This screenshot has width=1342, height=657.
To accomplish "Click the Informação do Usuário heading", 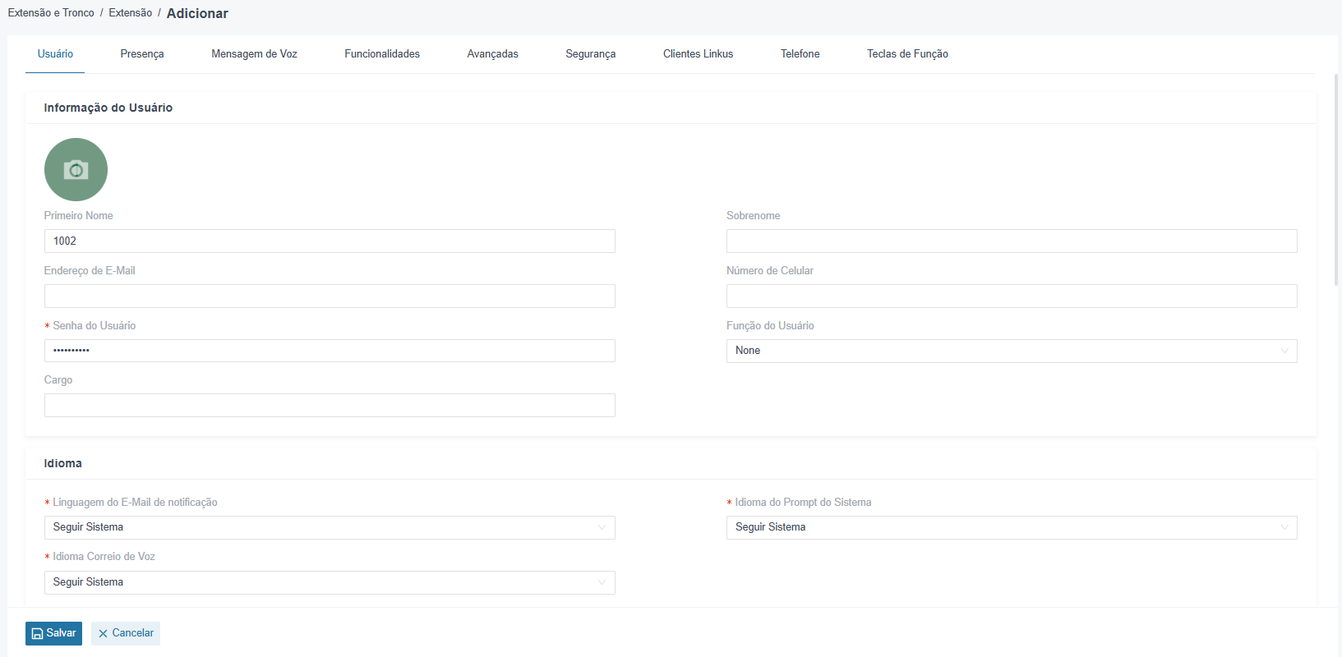I will click(x=108, y=108).
